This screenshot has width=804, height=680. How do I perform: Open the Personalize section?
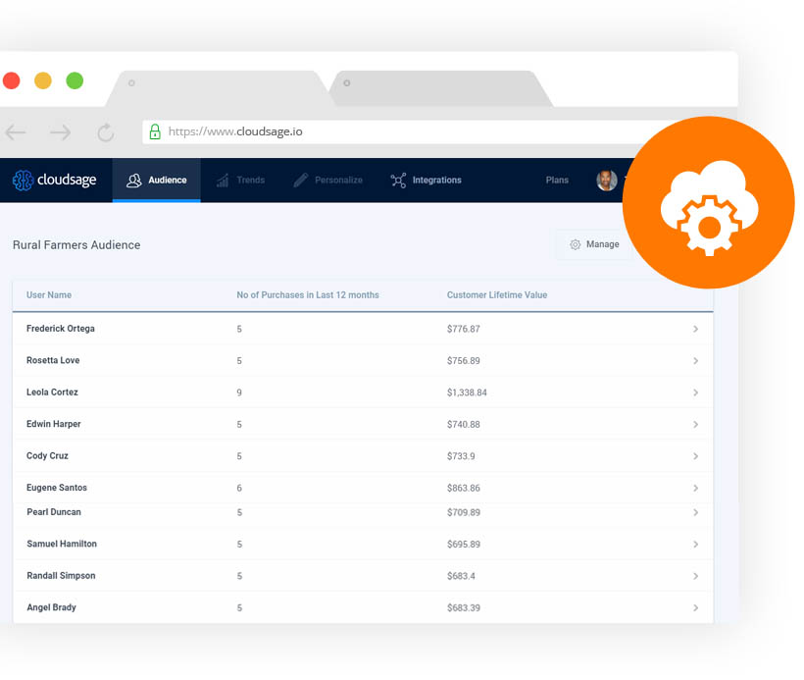click(x=327, y=181)
